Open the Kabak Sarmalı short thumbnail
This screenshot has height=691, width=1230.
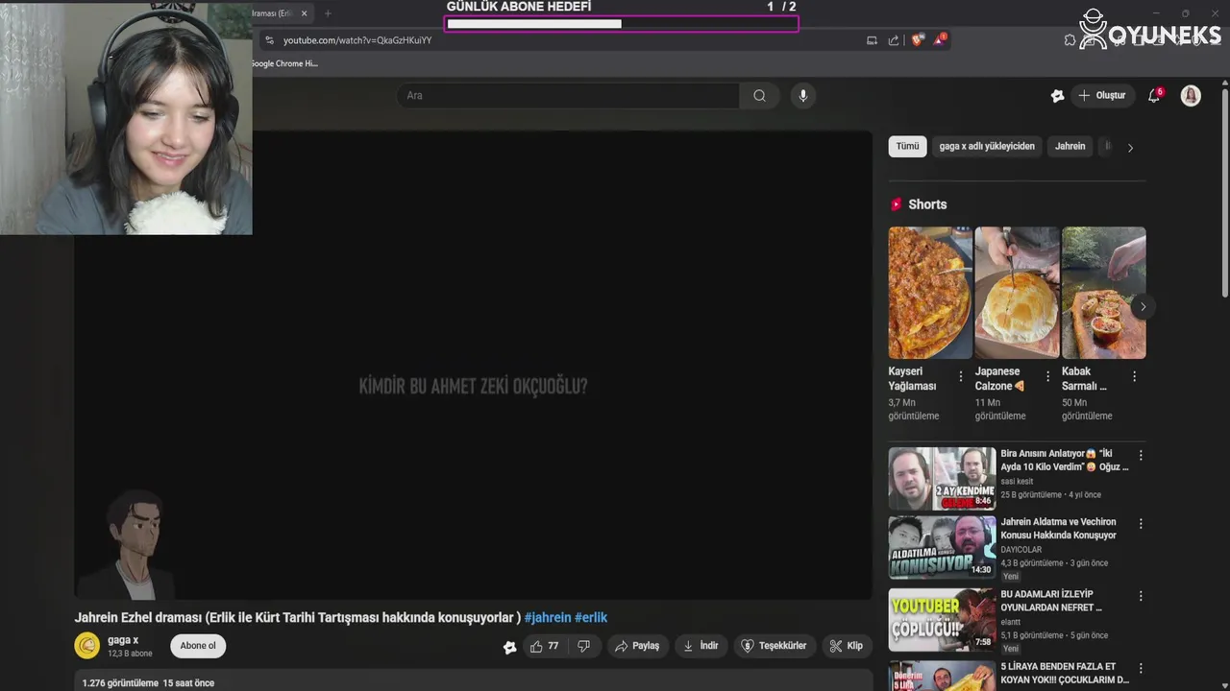pyautogui.click(x=1103, y=293)
